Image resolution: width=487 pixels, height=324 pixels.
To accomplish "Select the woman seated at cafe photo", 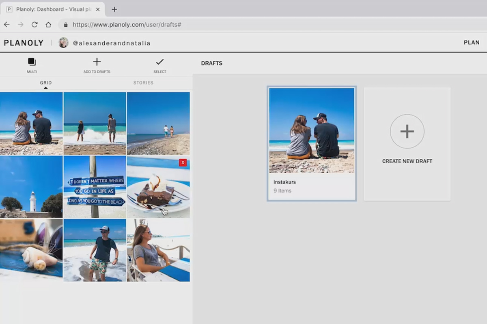I will pos(158,250).
